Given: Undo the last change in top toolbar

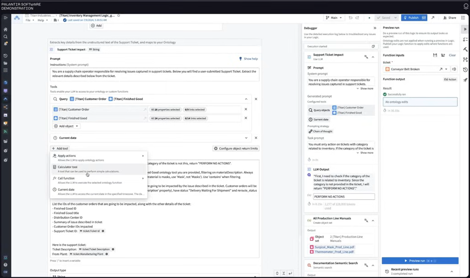Looking at the screenshot, I should (351, 18).
